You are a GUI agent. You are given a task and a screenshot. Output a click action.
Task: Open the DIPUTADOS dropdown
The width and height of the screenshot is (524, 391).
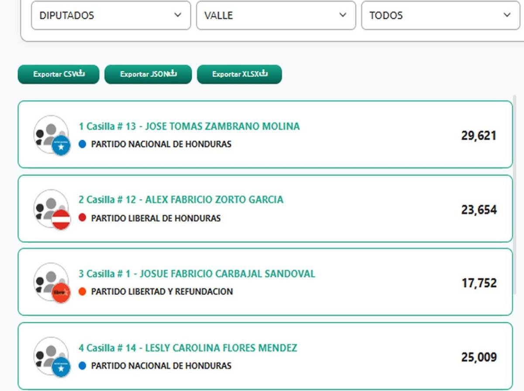pos(110,15)
